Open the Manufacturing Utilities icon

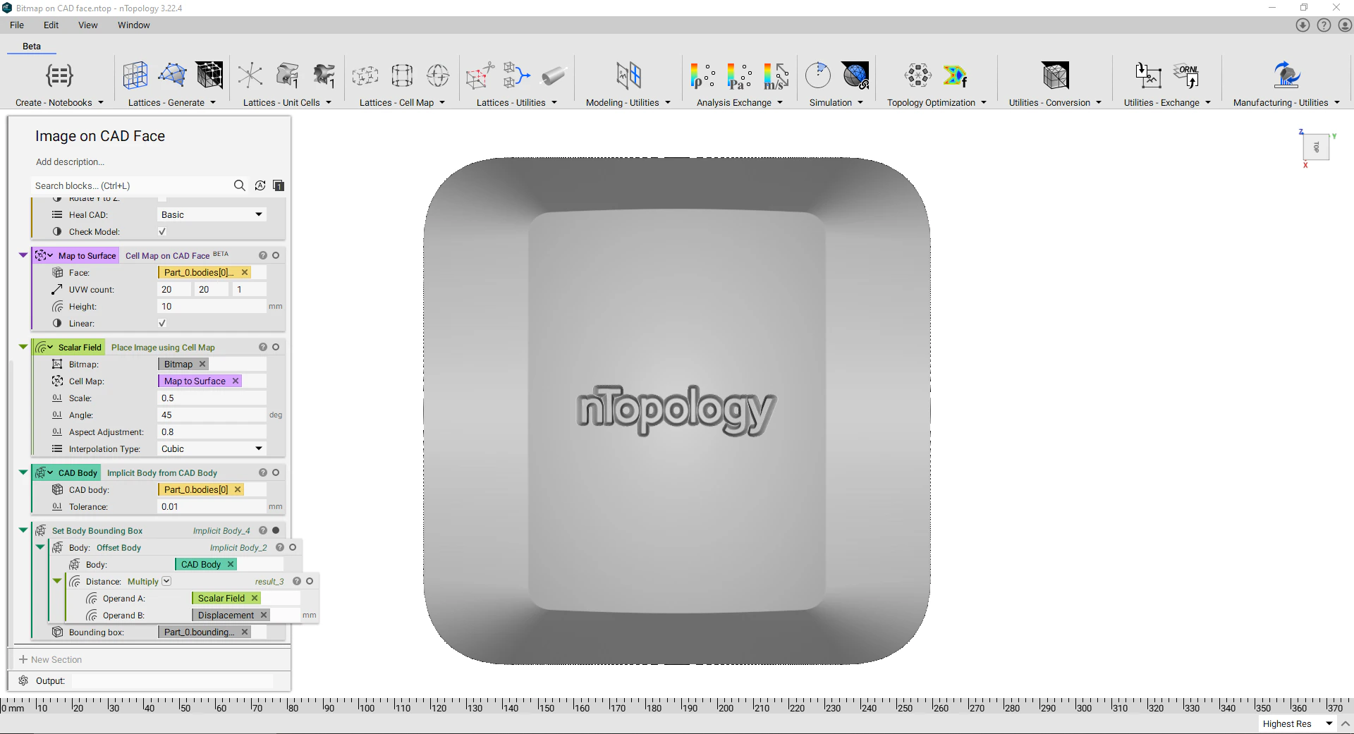tap(1287, 75)
